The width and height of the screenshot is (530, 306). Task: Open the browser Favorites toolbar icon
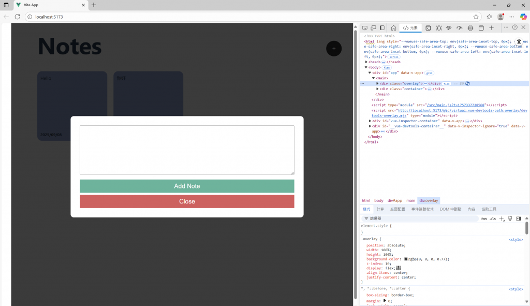489,17
